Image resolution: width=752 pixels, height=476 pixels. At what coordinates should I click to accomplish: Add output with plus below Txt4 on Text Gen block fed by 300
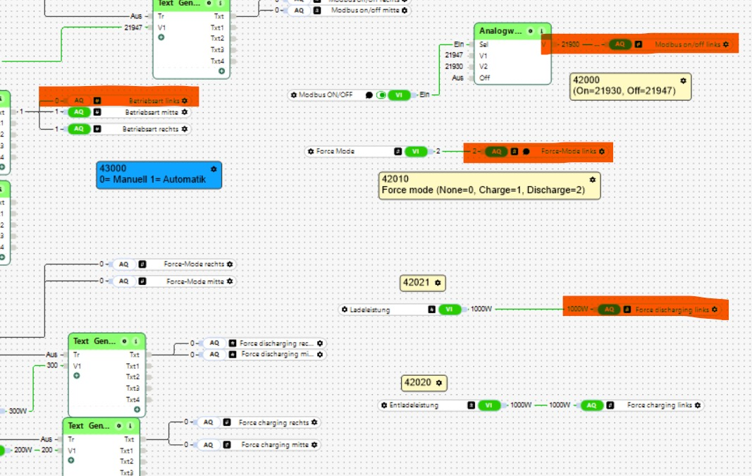137,409
